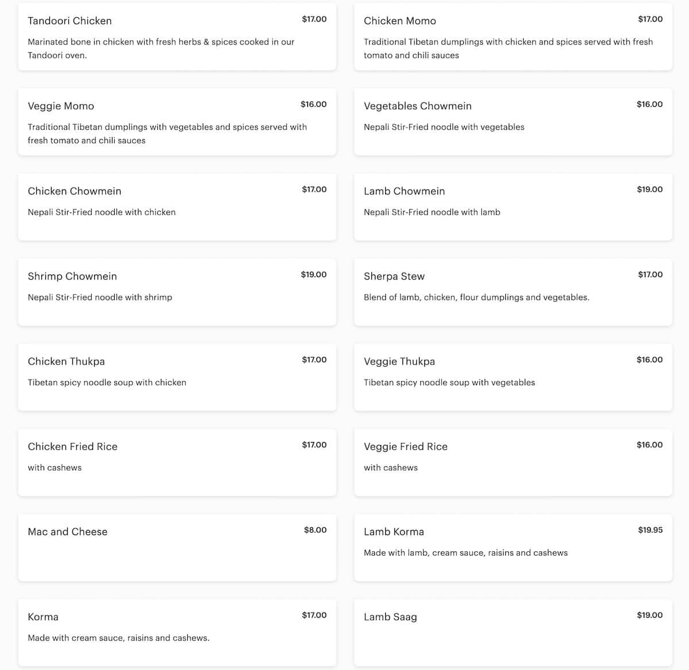The height and width of the screenshot is (670, 689).
Task: Open the Lamb Korma menu item
Action: click(x=394, y=532)
